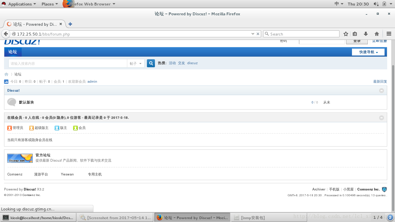Image resolution: width=395 pixels, height=222 pixels.
Task: Click the 立即注册 register link
Action: pos(379,41)
